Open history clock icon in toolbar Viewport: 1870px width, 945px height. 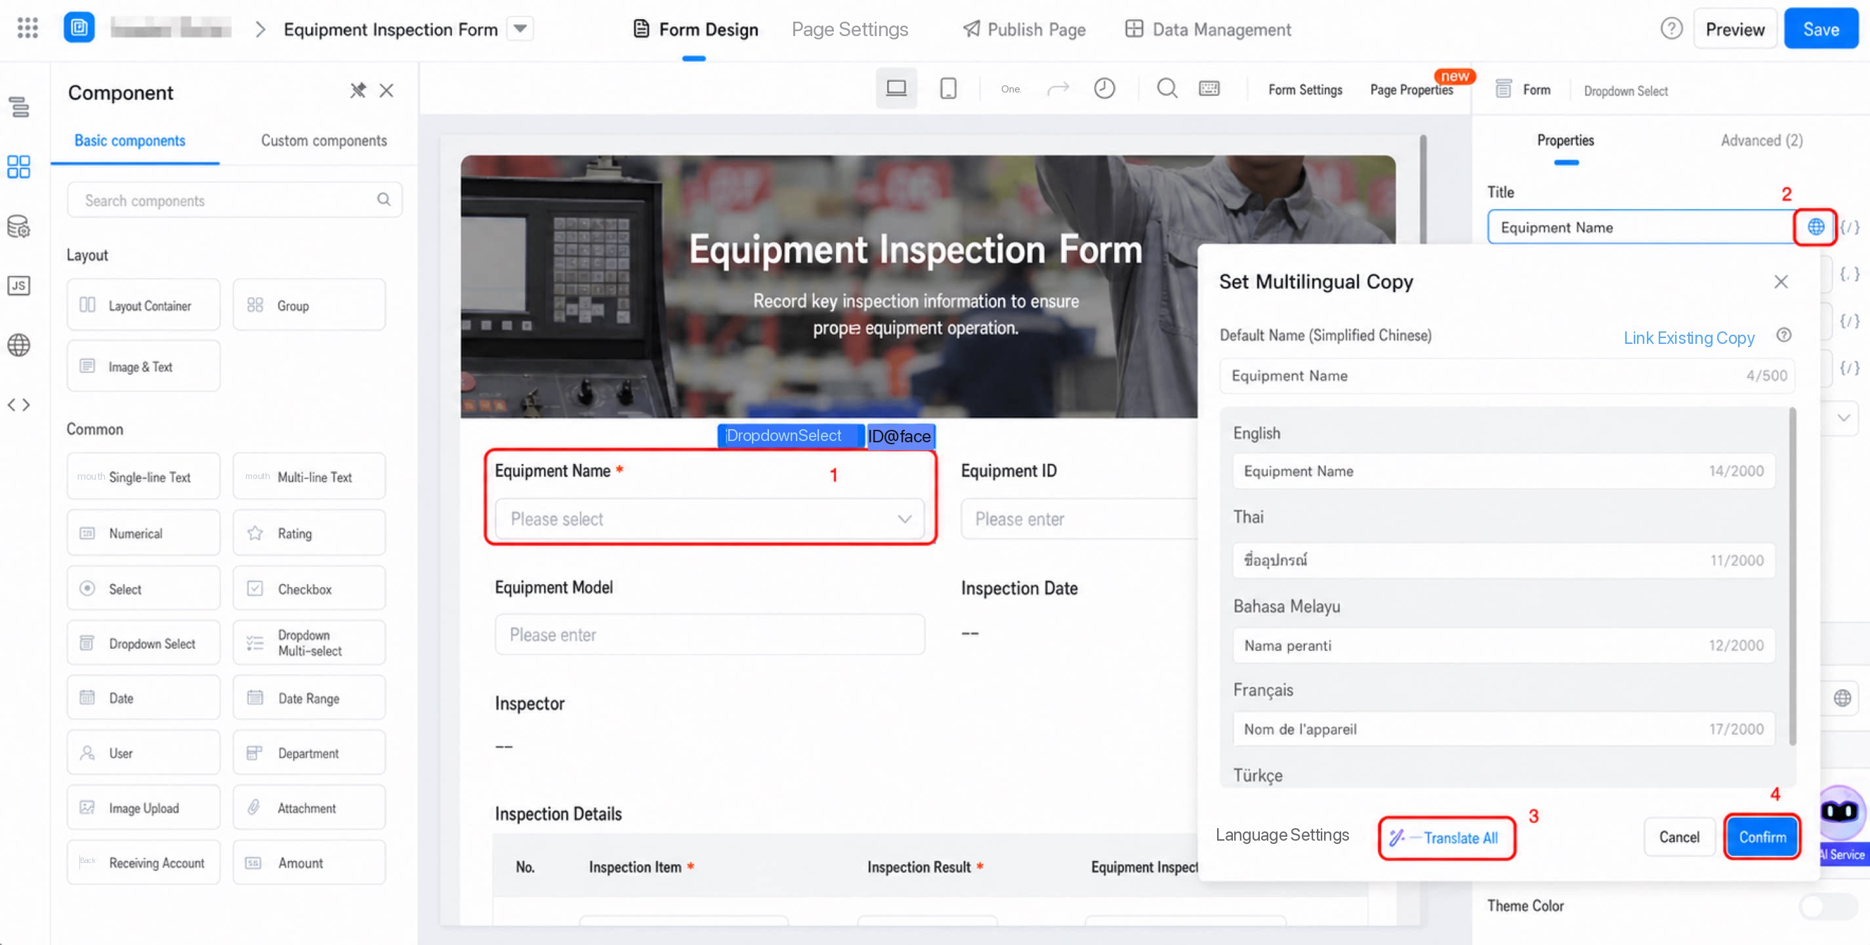(1104, 89)
